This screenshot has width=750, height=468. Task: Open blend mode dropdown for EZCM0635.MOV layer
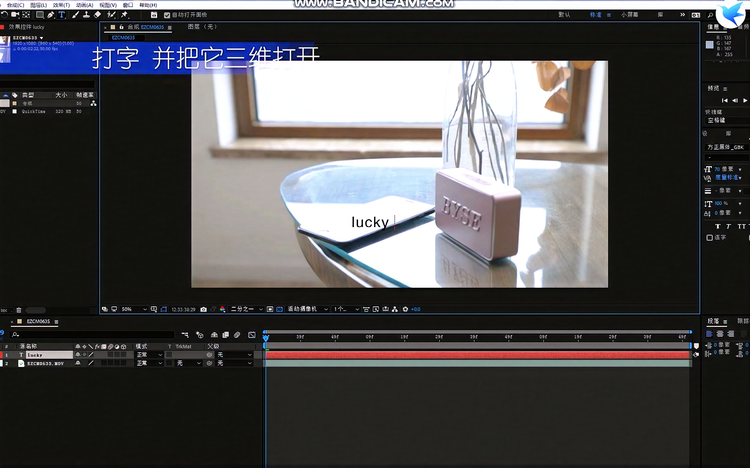pyautogui.click(x=149, y=364)
